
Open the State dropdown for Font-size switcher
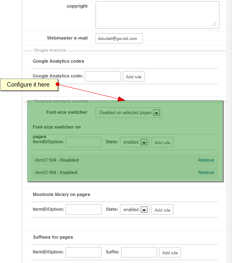[135, 142]
